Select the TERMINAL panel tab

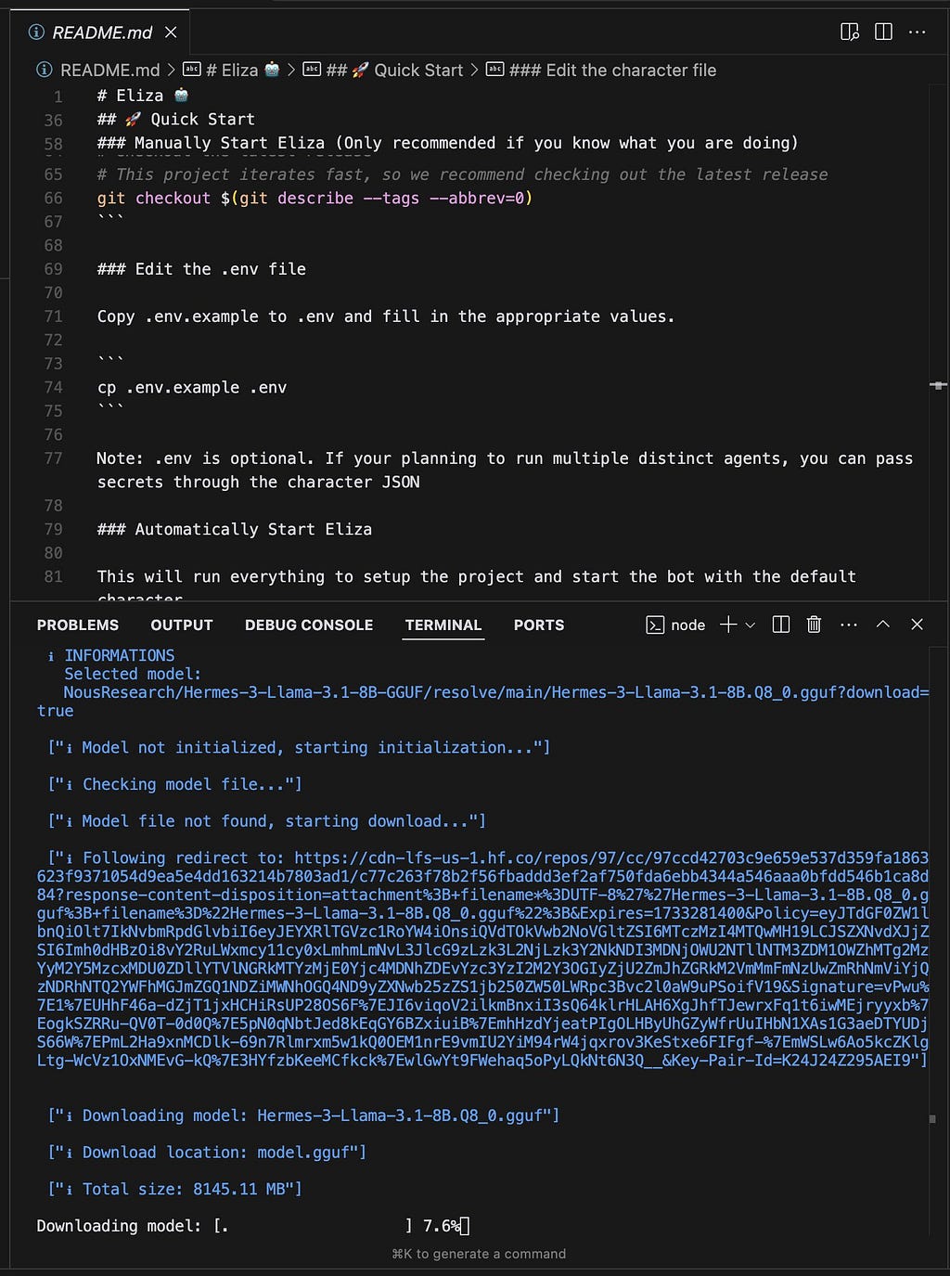click(443, 625)
